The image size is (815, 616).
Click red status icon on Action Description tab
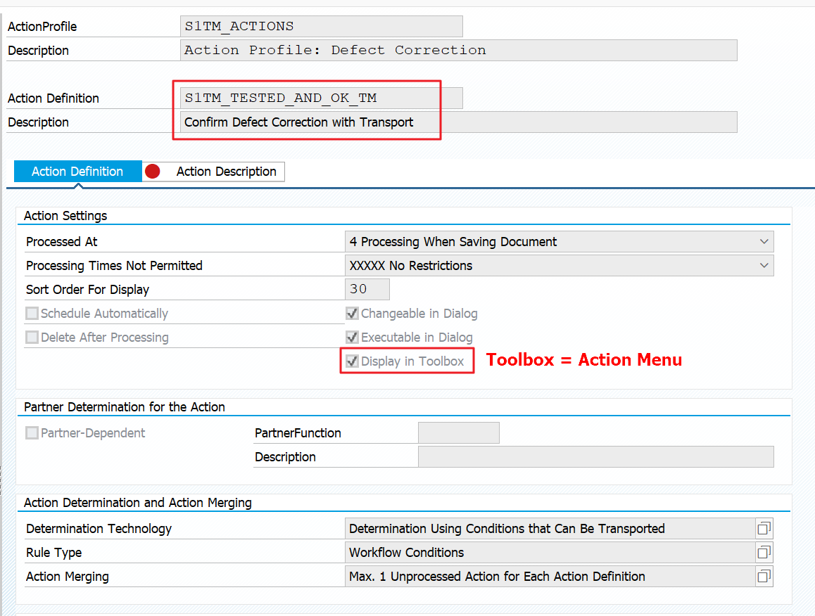(153, 172)
